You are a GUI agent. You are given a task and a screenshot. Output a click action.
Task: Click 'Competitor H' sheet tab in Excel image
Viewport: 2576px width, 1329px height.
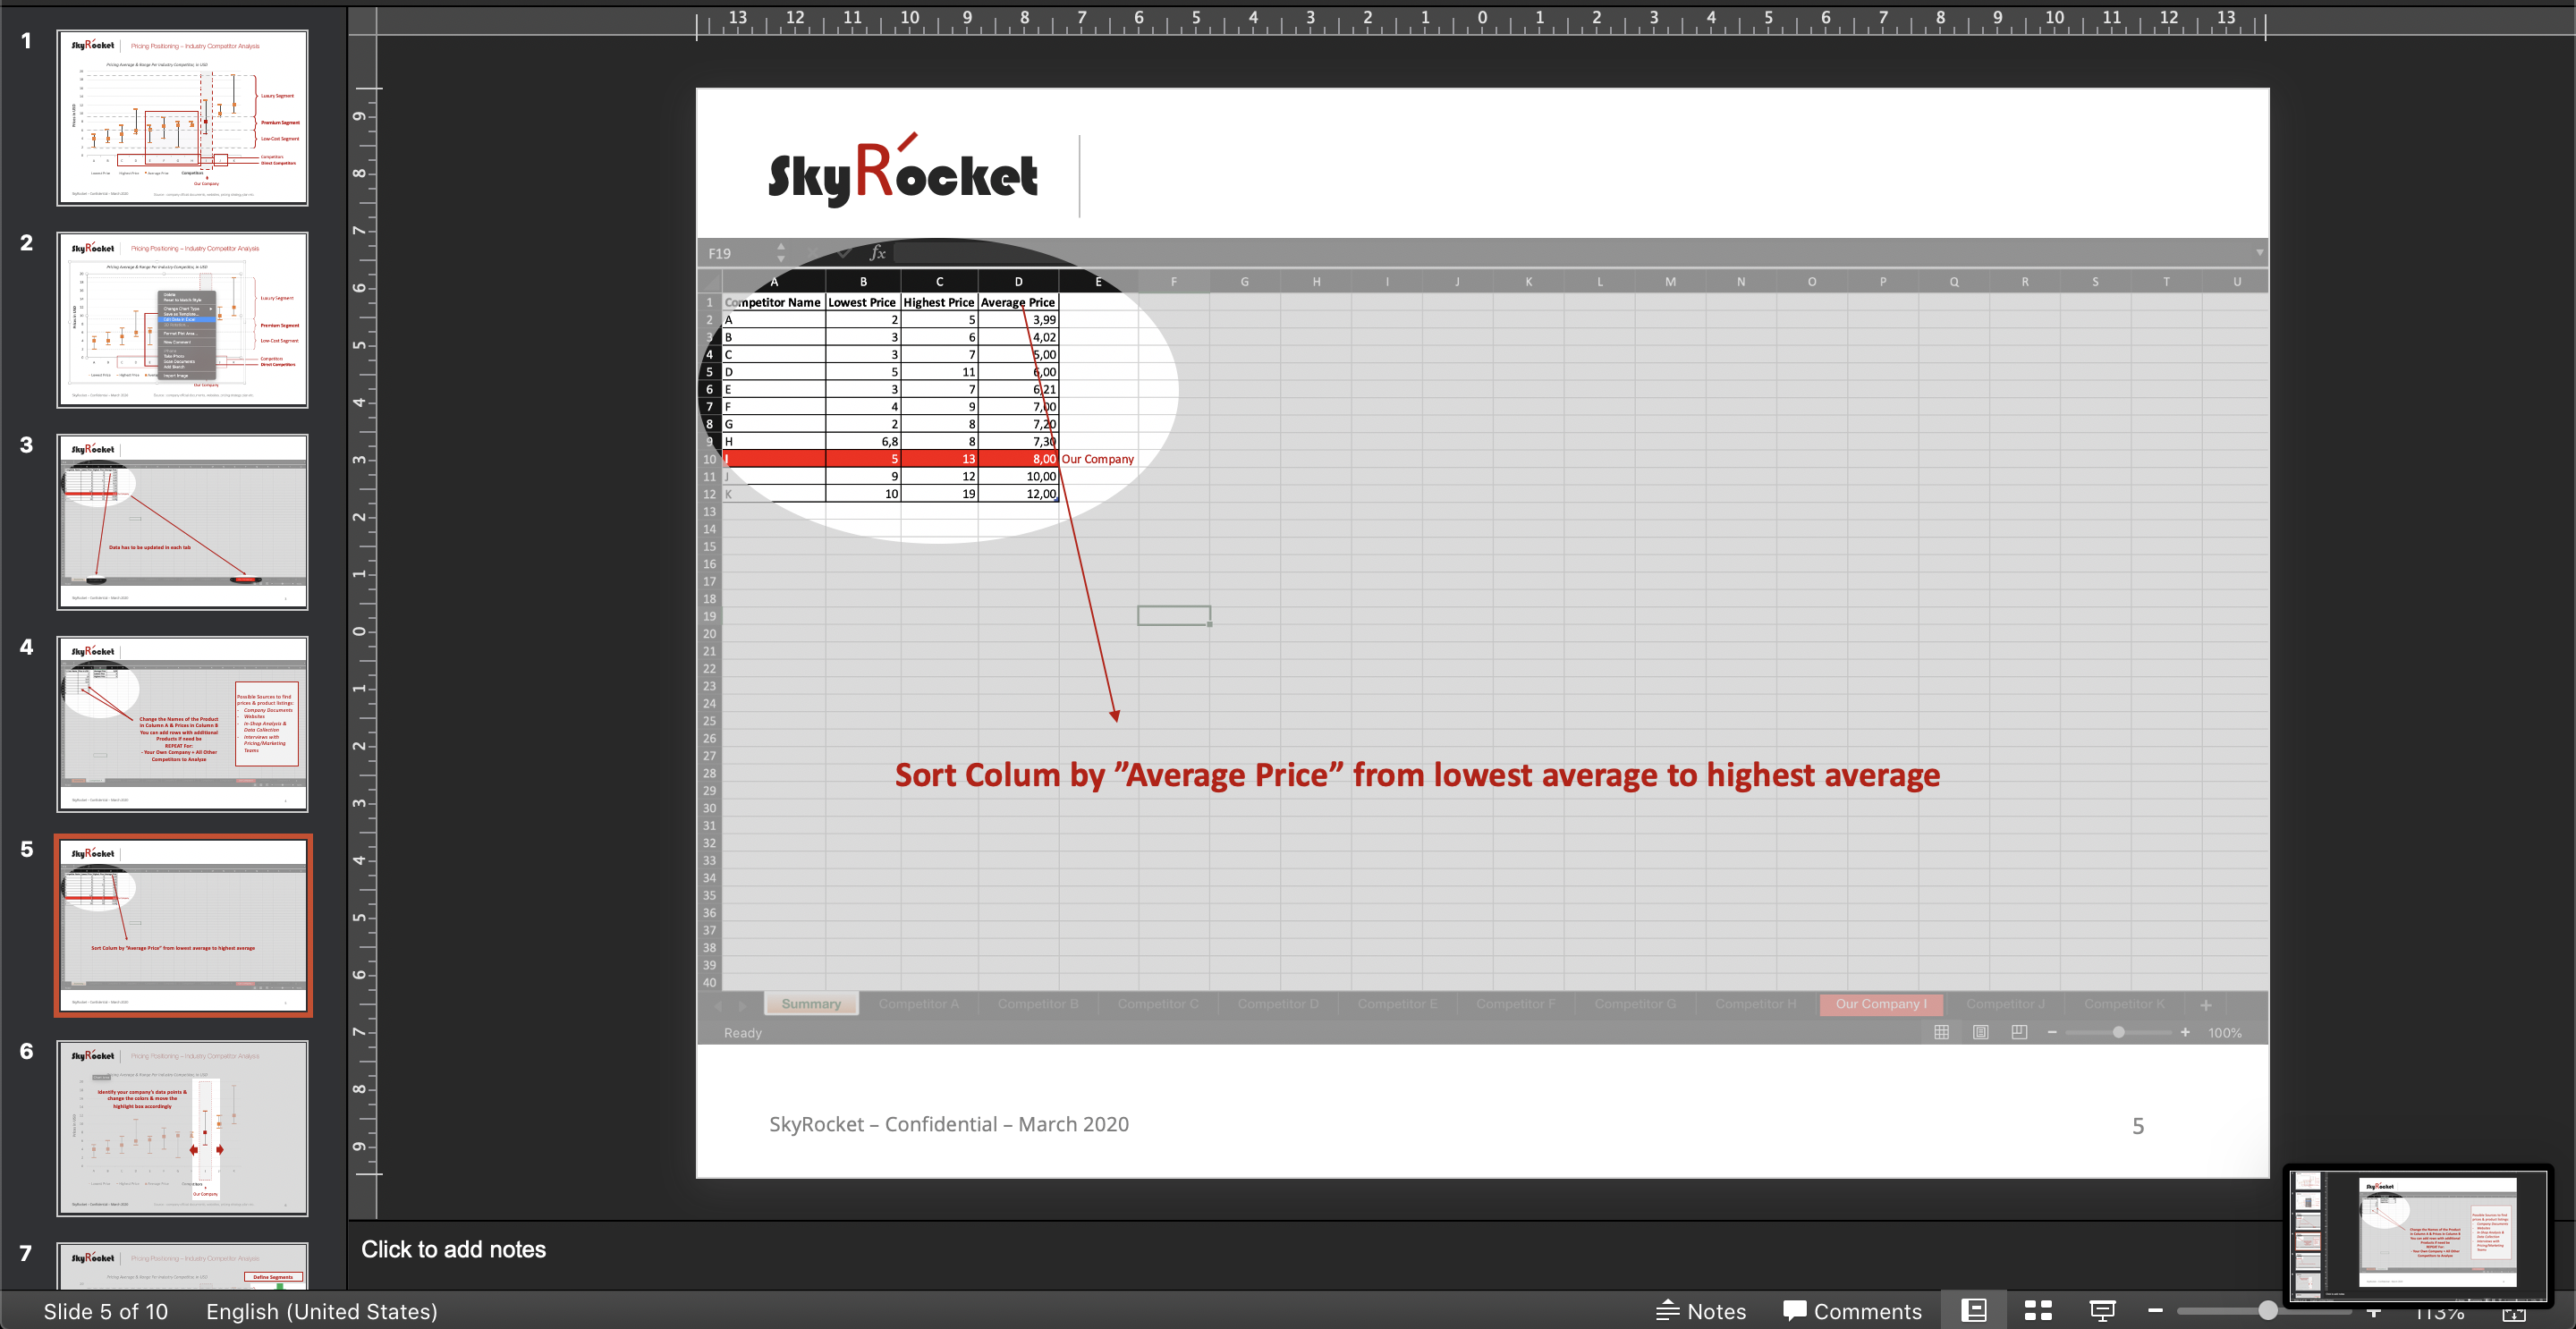[1755, 1004]
